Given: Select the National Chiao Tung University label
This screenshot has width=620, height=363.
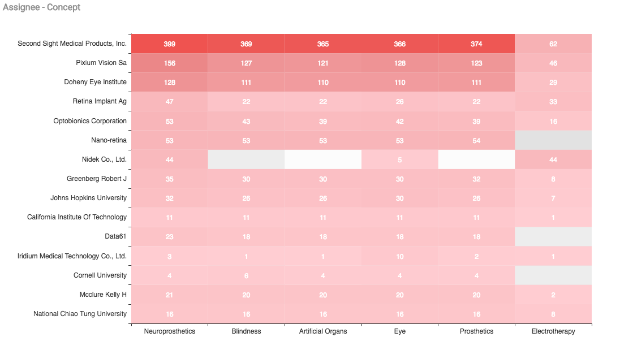Looking at the screenshot, I should click(x=80, y=314).
